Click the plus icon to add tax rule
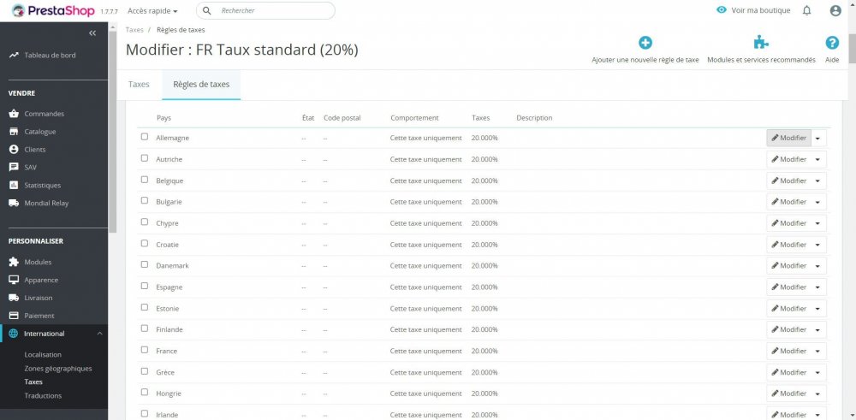 point(645,43)
